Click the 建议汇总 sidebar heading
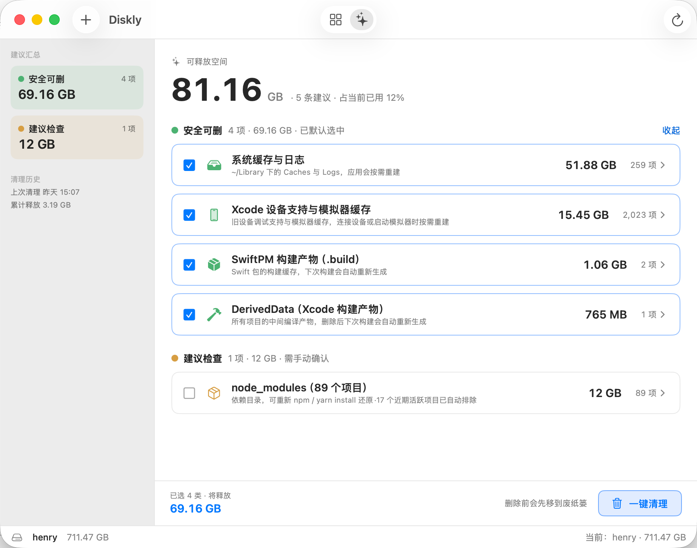This screenshot has width=697, height=548. 25,55
